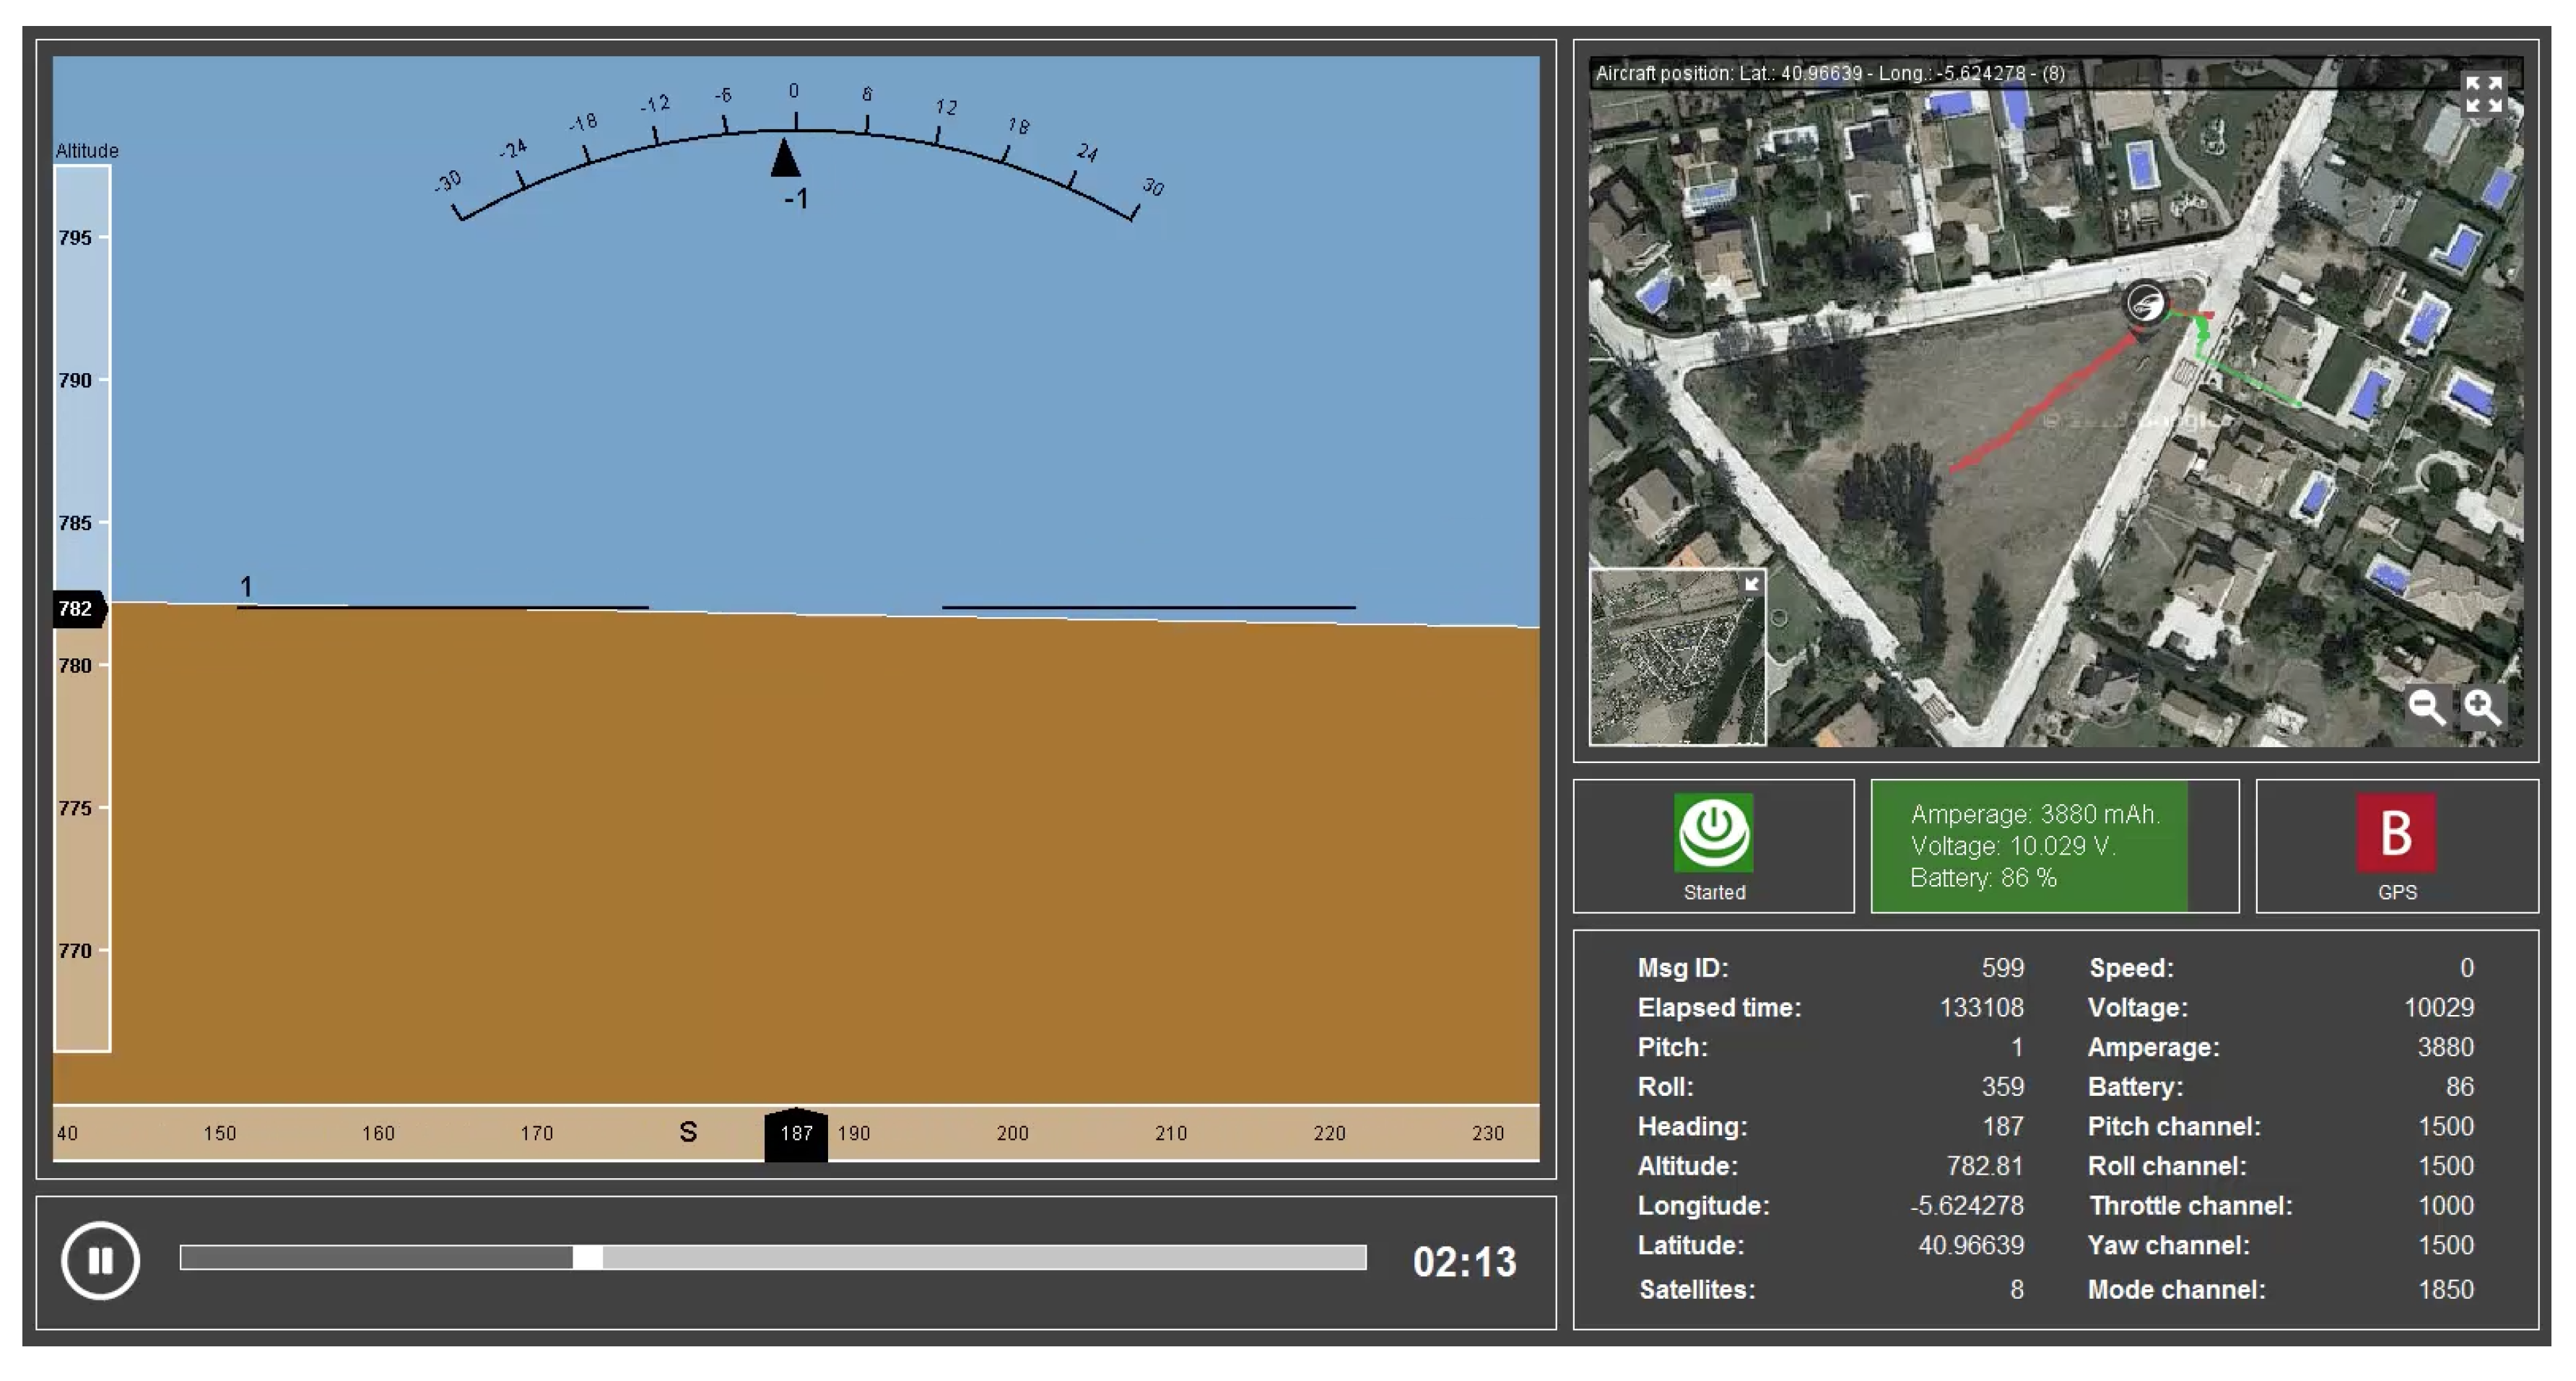
Task: Click the 782 altitude marker tag
Action: [77, 609]
